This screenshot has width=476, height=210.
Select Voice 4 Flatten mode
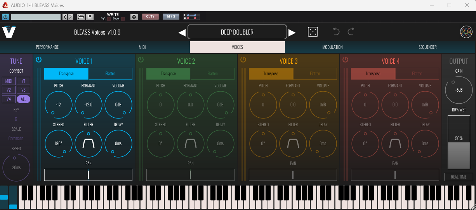[x=417, y=74]
